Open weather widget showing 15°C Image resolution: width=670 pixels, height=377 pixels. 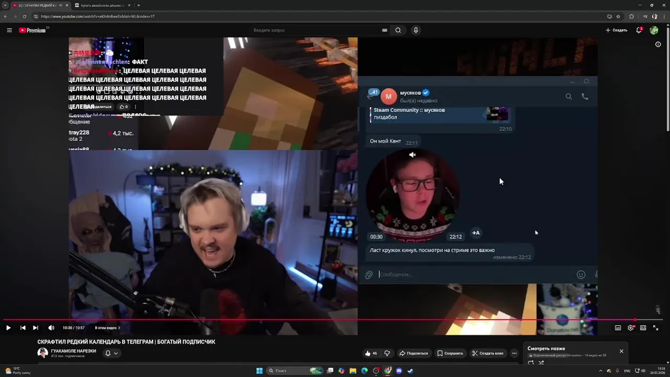coord(18,371)
